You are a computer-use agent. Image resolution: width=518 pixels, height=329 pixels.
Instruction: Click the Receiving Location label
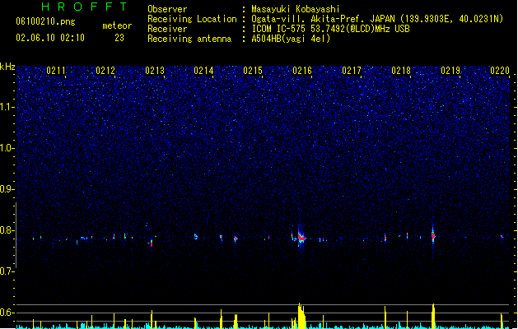point(192,19)
